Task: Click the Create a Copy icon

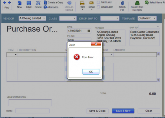Action: click(x=45, y=2)
